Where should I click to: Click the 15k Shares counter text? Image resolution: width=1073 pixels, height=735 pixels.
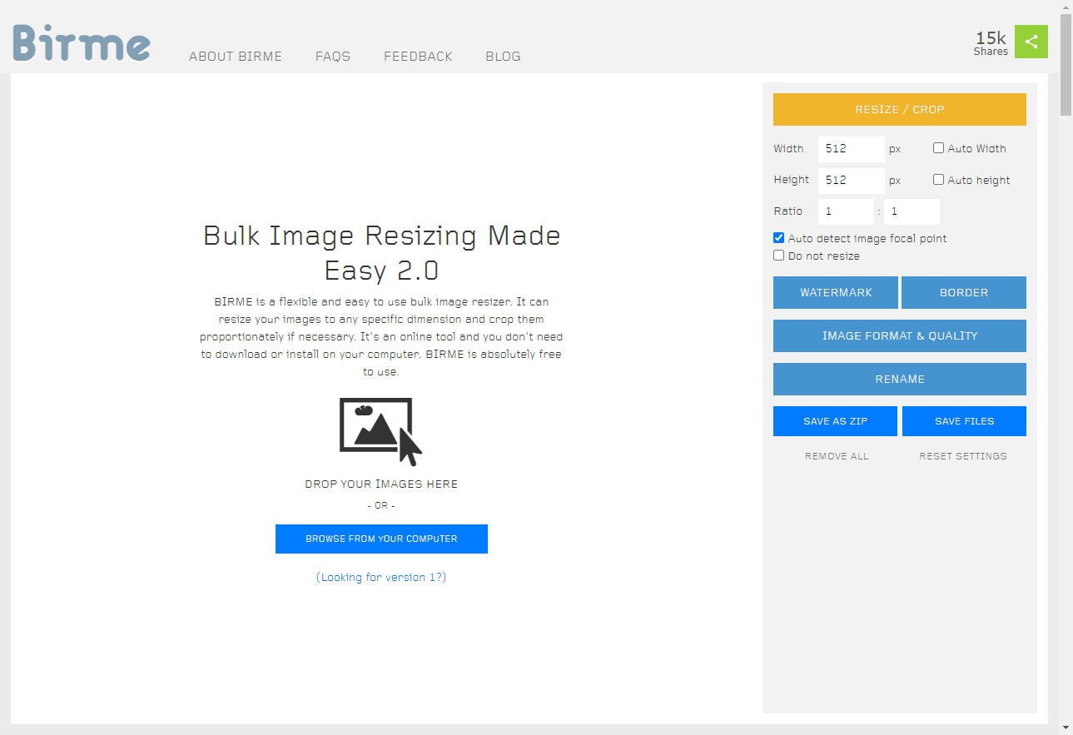coord(991,43)
